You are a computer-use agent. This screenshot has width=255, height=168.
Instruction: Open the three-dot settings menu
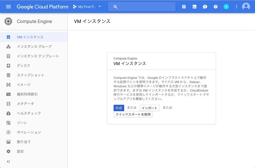[237, 7]
